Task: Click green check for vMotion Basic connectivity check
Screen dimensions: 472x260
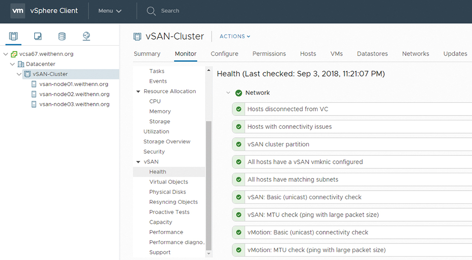Action: point(239,232)
